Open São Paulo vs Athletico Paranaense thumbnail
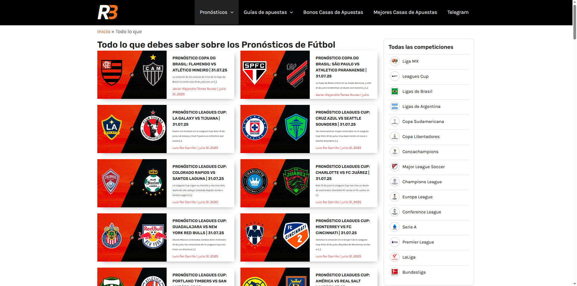The height and width of the screenshot is (286, 577). click(275, 75)
